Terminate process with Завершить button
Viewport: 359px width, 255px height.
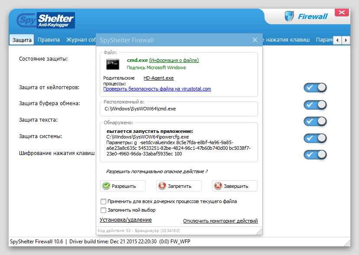[235, 186]
